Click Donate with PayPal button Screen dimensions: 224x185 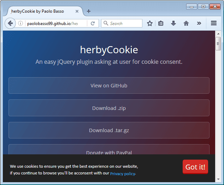(x=109, y=149)
